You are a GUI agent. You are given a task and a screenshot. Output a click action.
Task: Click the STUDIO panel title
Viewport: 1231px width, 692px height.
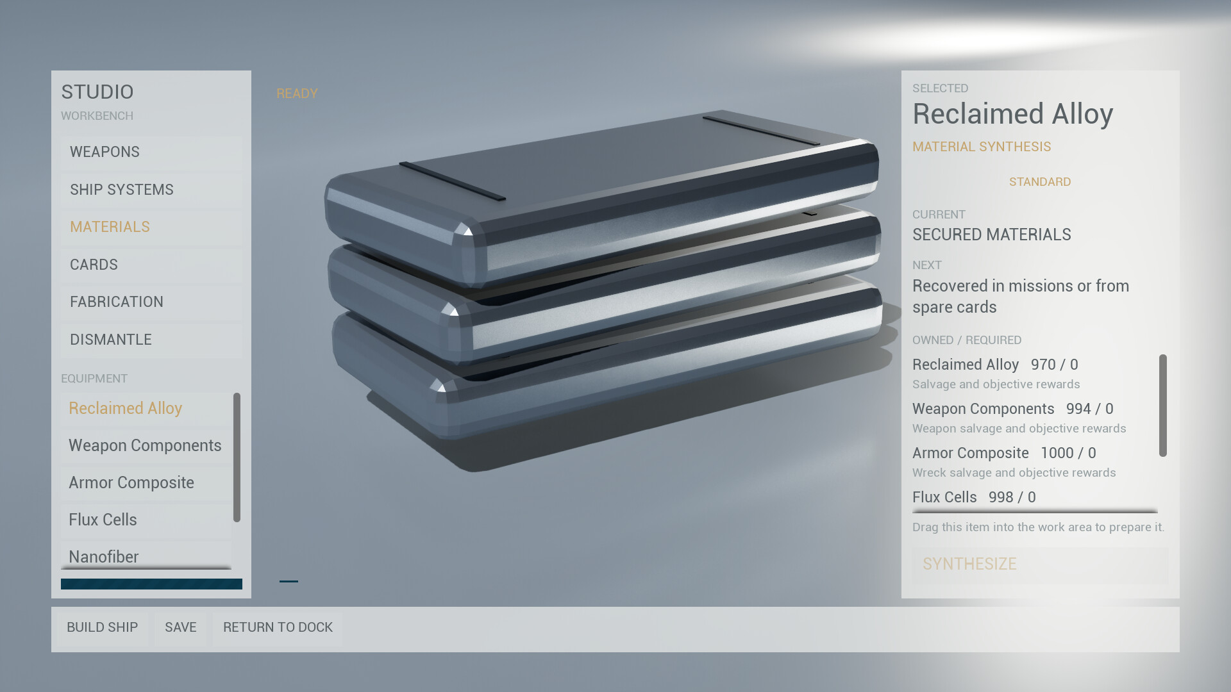97,92
